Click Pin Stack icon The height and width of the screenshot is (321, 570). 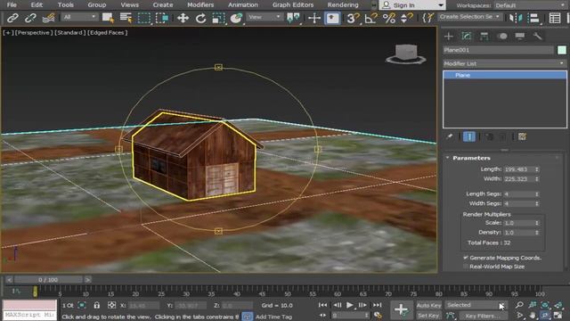[x=450, y=136]
